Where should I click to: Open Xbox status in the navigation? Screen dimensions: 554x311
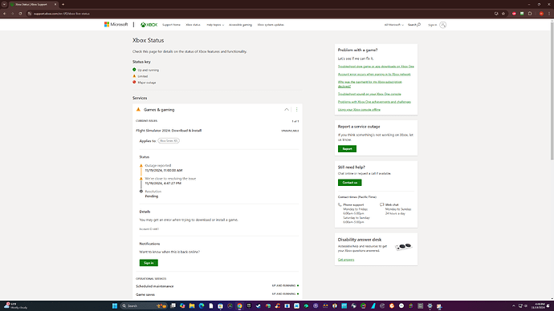193,25
